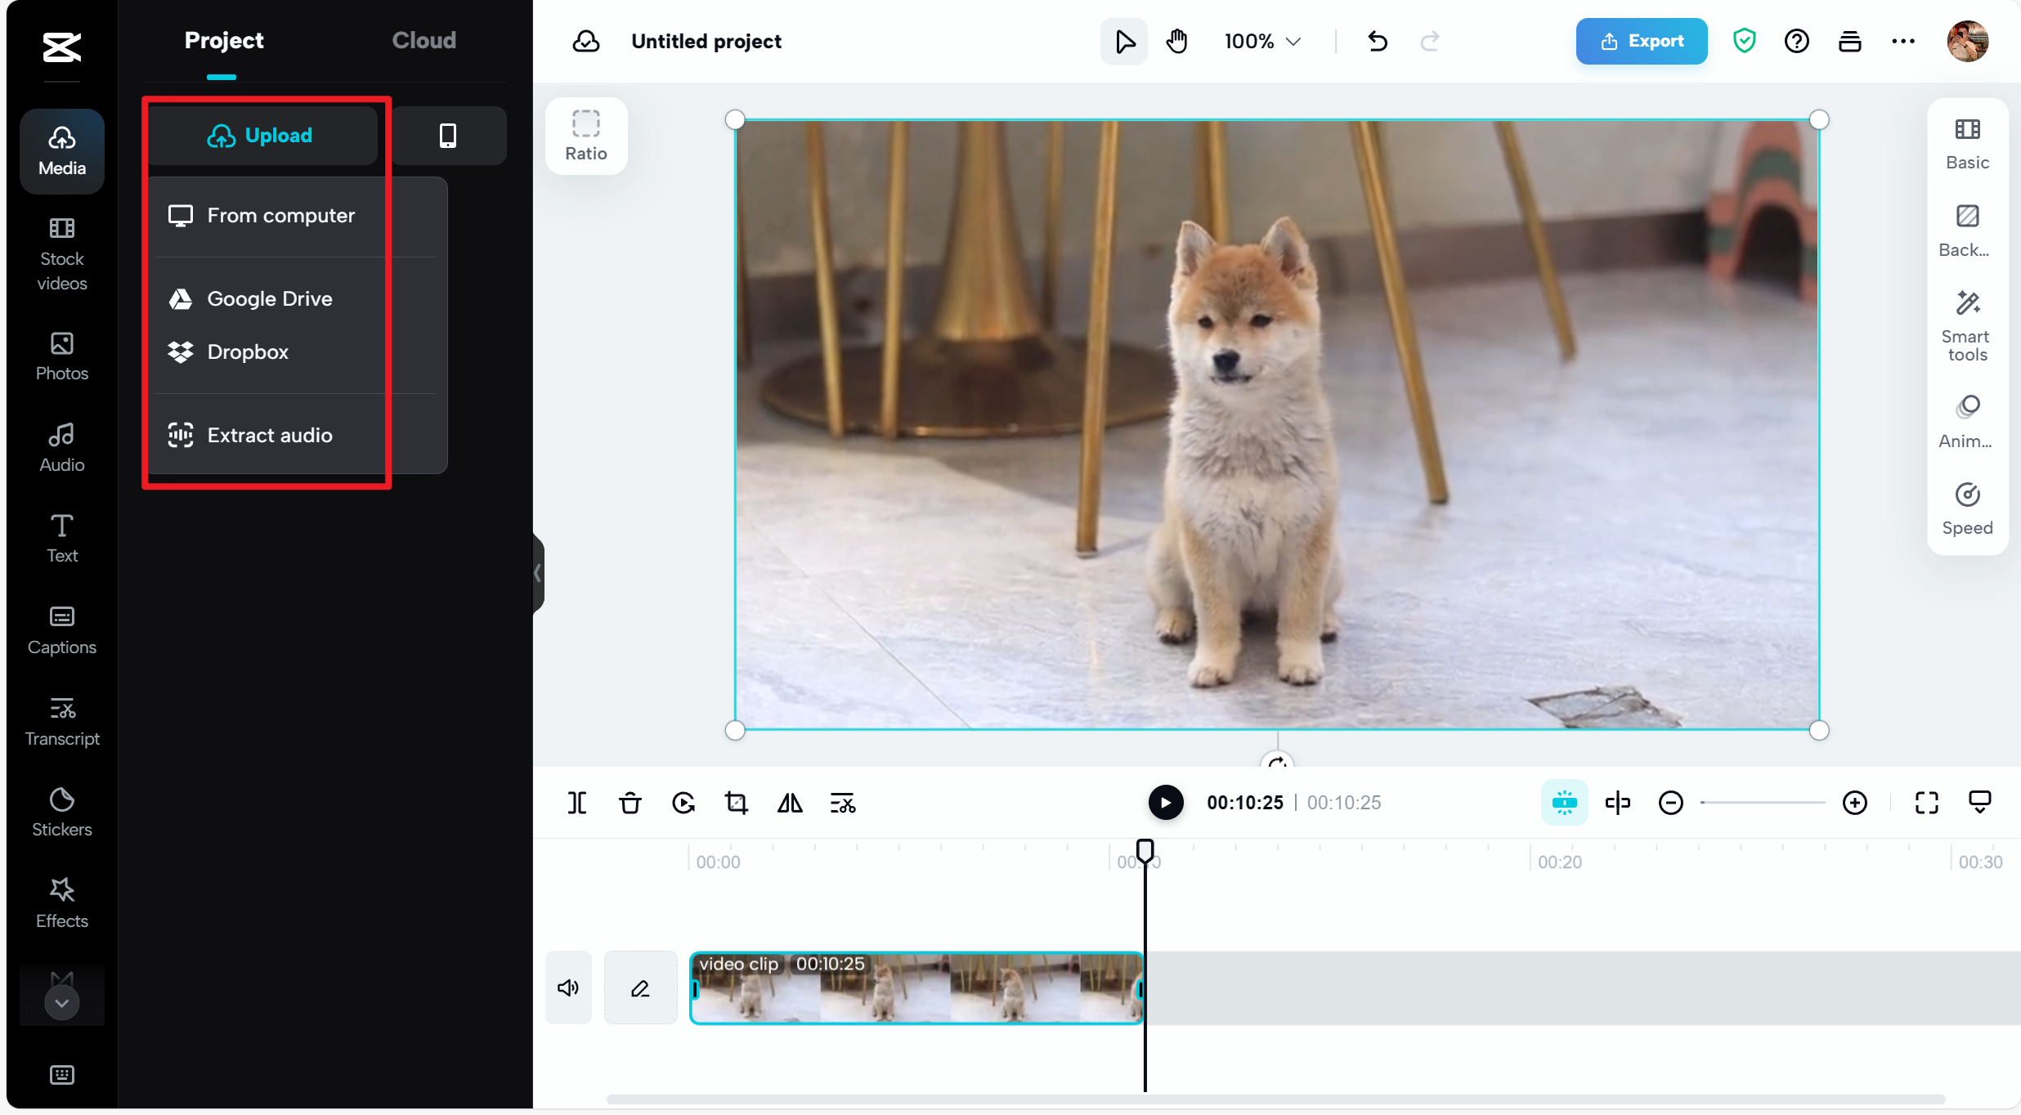Image resolution: width=2021 pixels, height=1115 pixels.
Task: Click the Mirror/Flip tool icon
Action: pos(788,802)
